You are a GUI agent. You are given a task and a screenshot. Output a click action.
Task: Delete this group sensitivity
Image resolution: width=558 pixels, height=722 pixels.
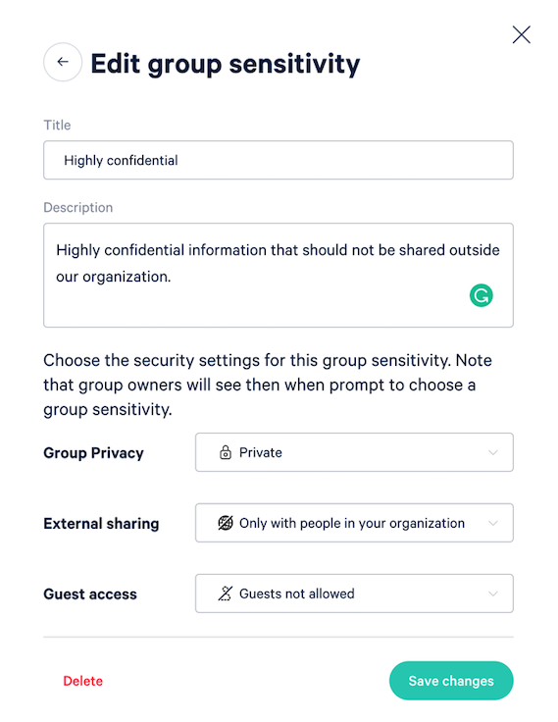83,681
